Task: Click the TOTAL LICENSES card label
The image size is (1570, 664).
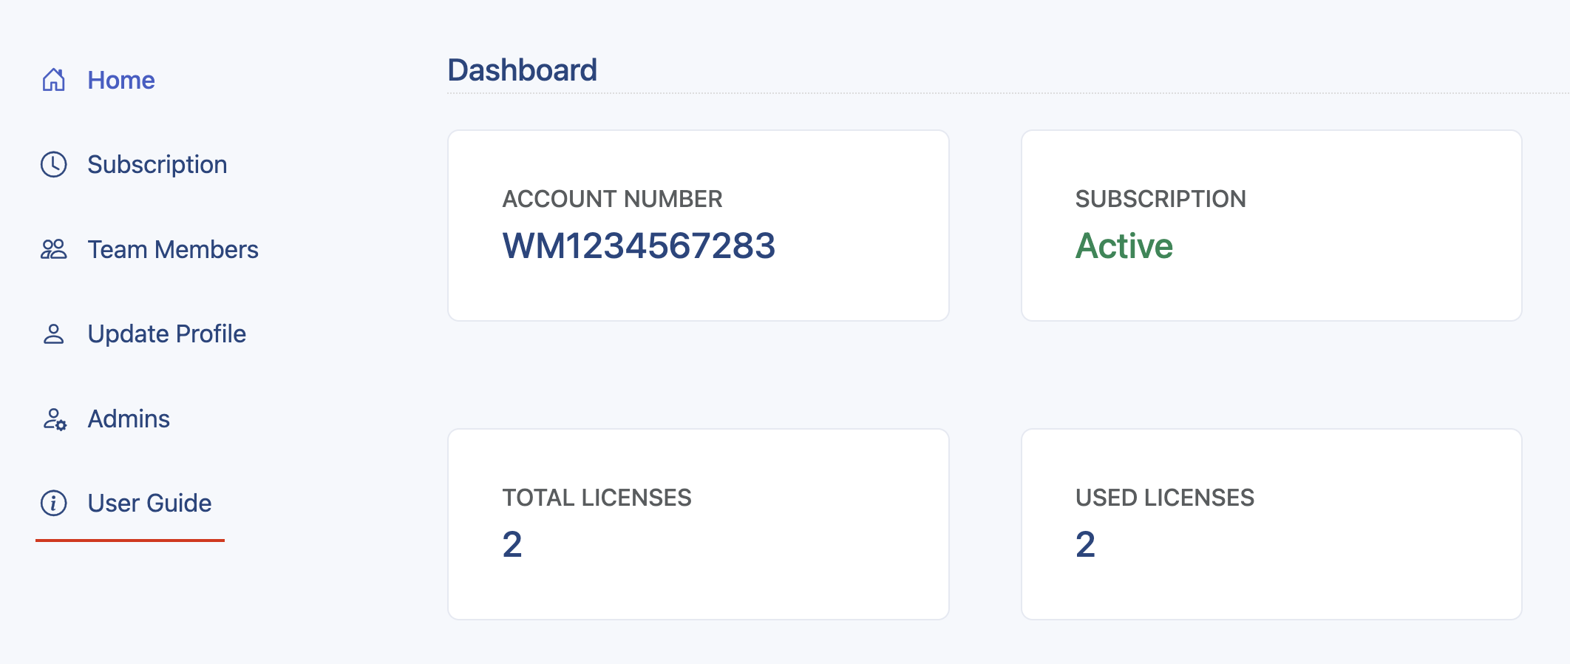Action: pos(597,498)
